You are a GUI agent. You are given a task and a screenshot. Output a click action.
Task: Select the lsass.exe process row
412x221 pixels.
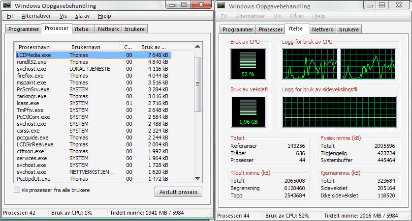93,103
